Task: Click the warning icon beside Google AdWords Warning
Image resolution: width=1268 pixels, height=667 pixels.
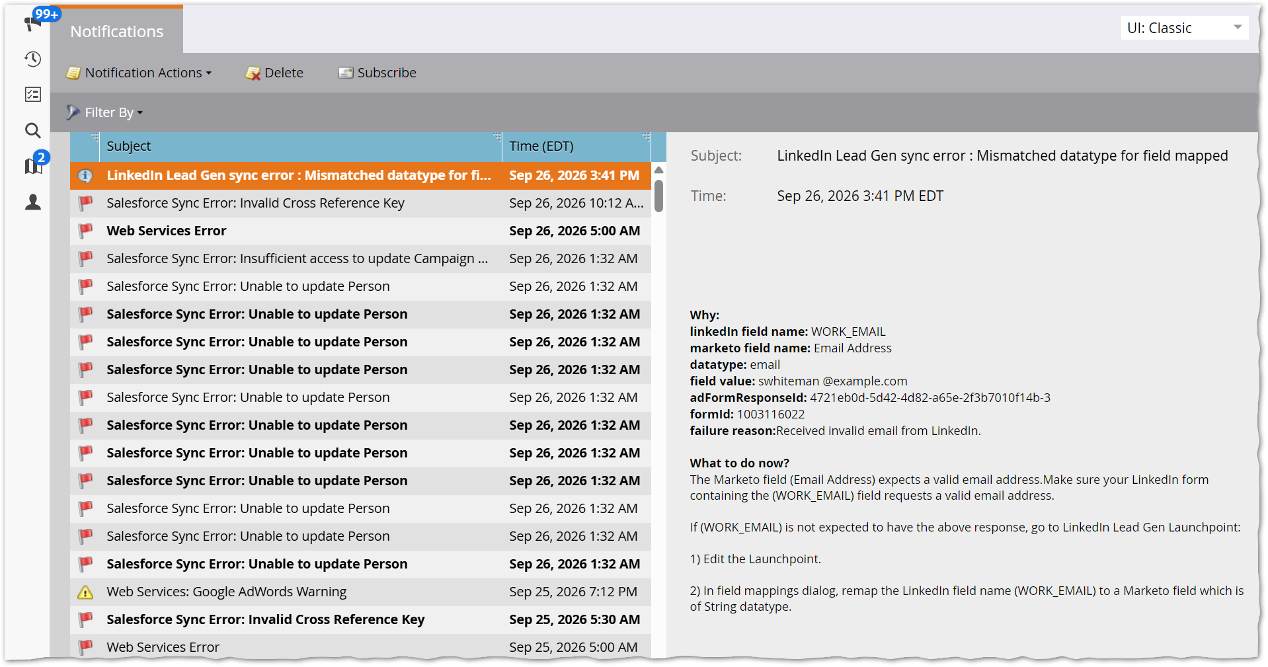Action: point(85,592)
